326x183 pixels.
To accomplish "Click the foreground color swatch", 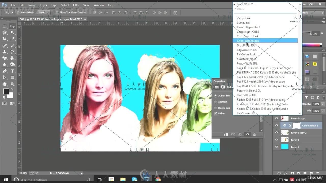I will click(6, 91).
